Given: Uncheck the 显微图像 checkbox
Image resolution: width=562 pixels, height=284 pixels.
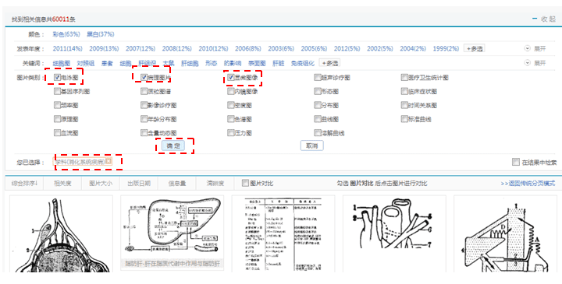Looking at the screenshot, I should pyautogui.click(x=231, y=77).
